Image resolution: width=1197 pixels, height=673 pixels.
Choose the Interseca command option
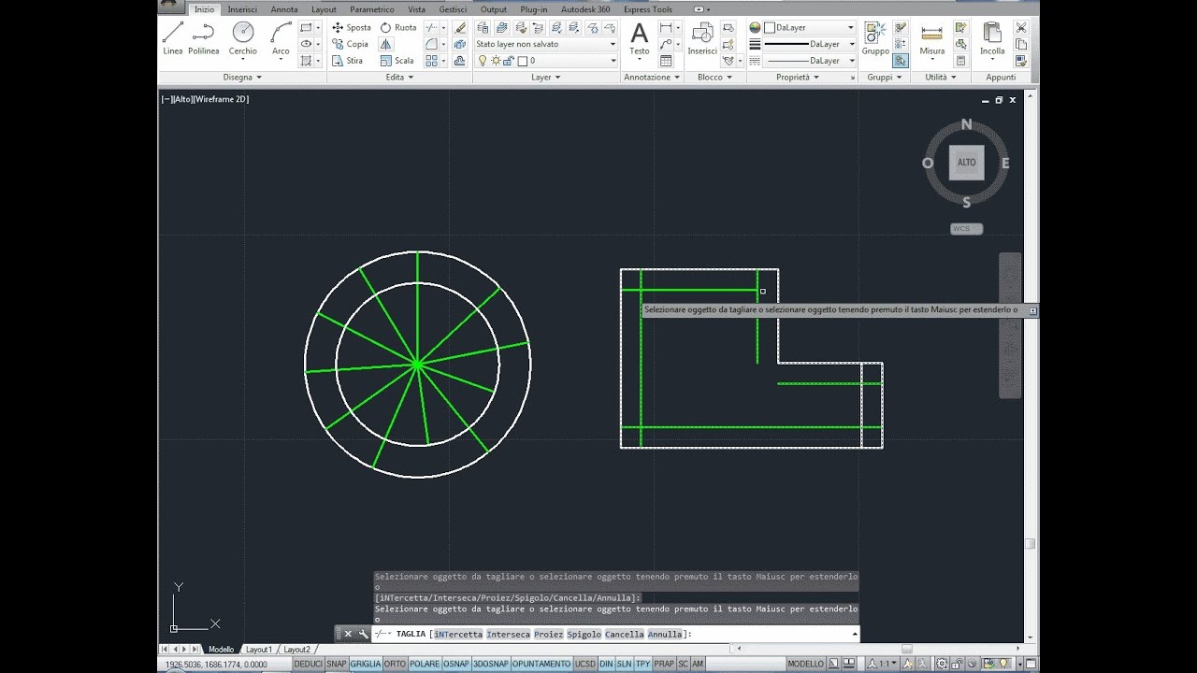pos(509,634)
